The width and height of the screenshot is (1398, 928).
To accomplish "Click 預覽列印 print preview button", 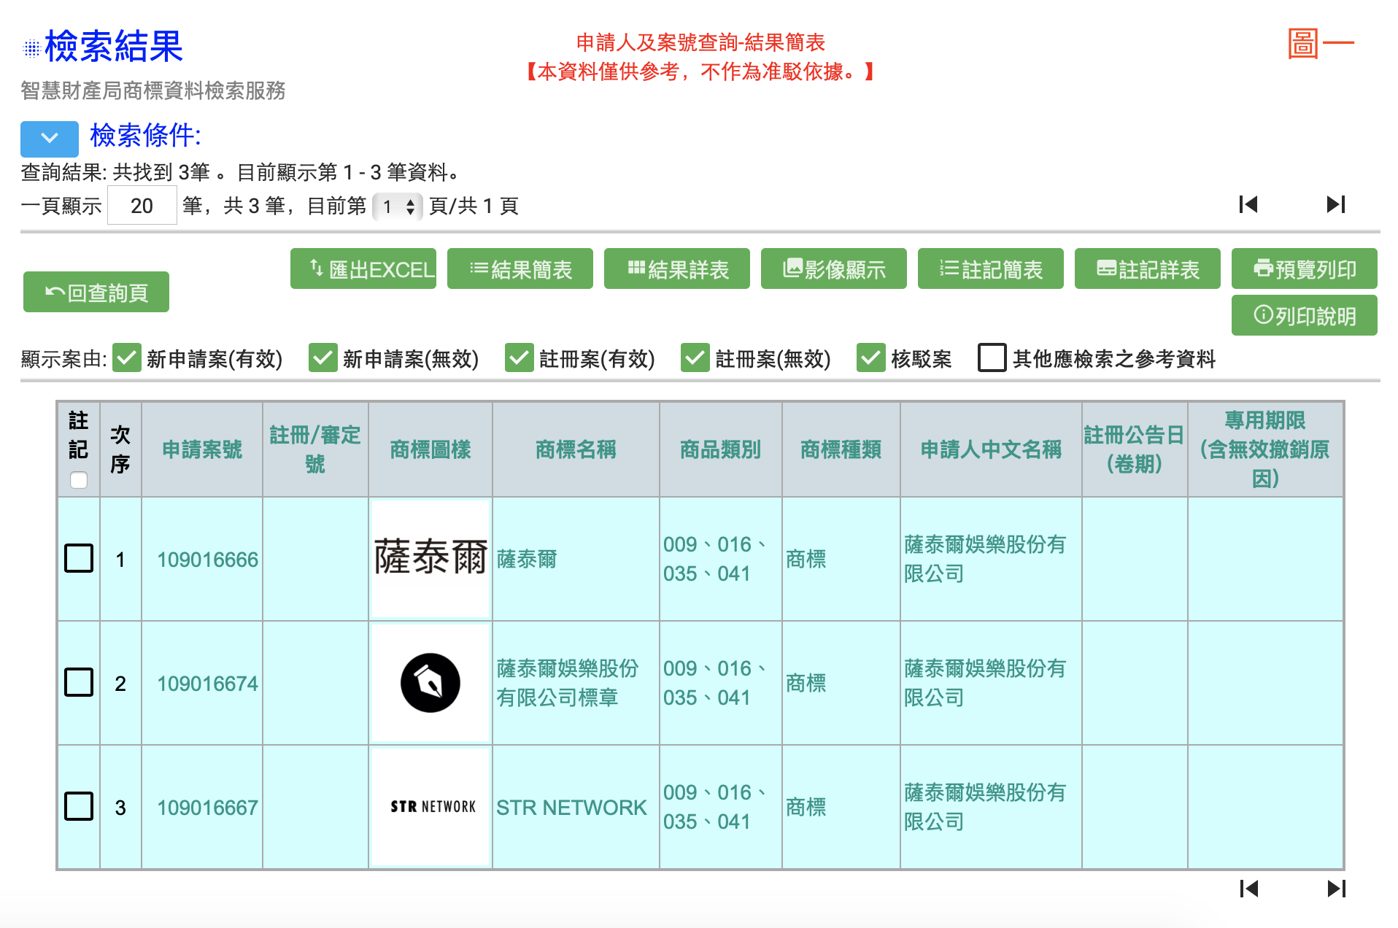I will coord(1305,268).
